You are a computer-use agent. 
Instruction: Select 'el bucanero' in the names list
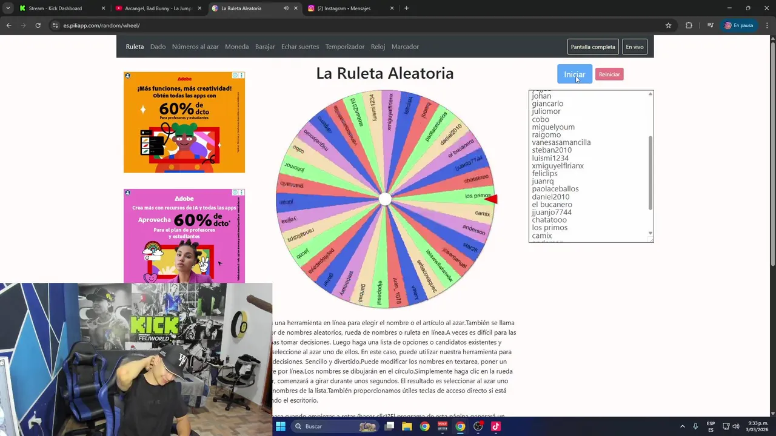(552, 205)
